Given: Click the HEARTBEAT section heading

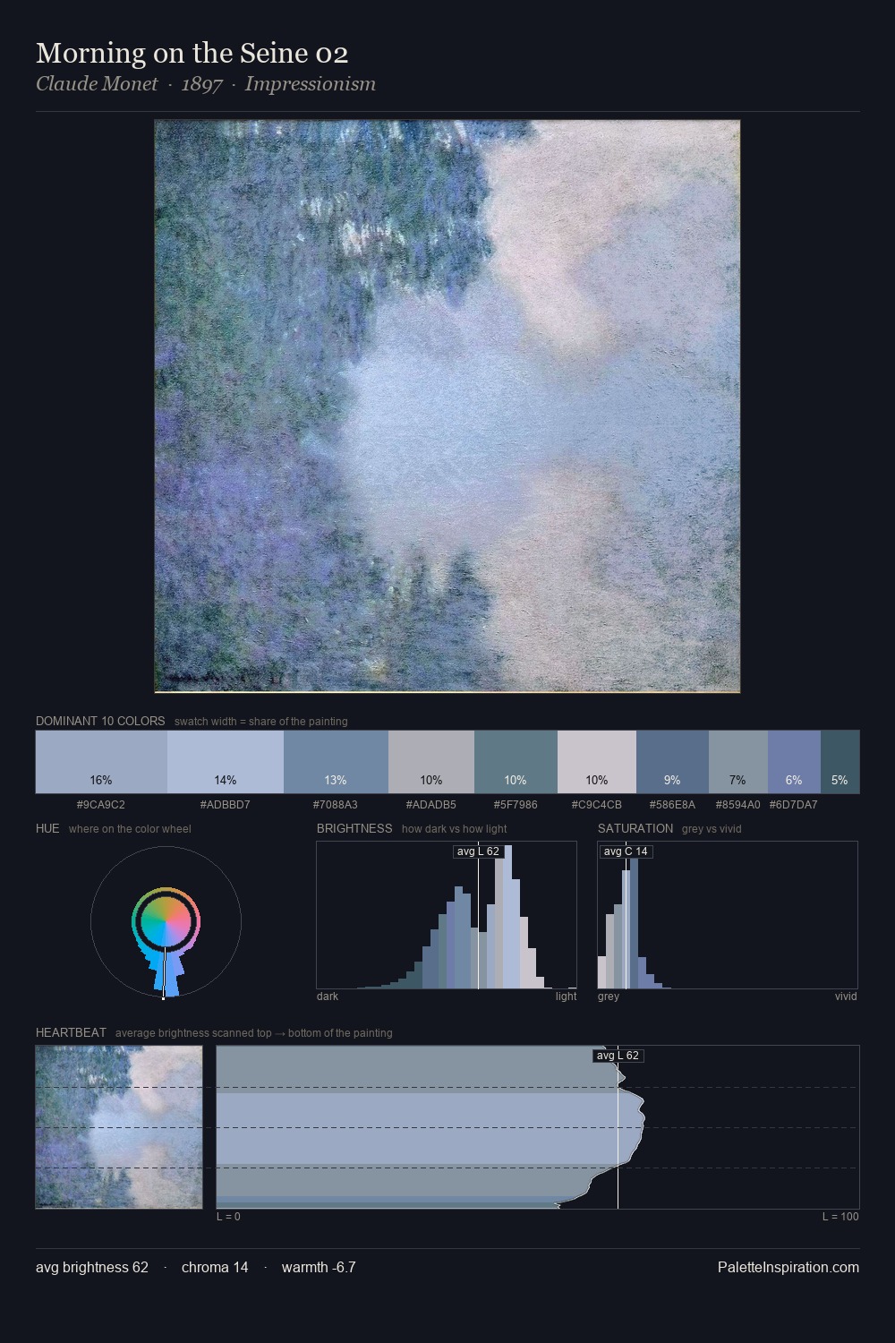Looking at the screenshot, I should pyautogui.click(x=71, y=1032).
